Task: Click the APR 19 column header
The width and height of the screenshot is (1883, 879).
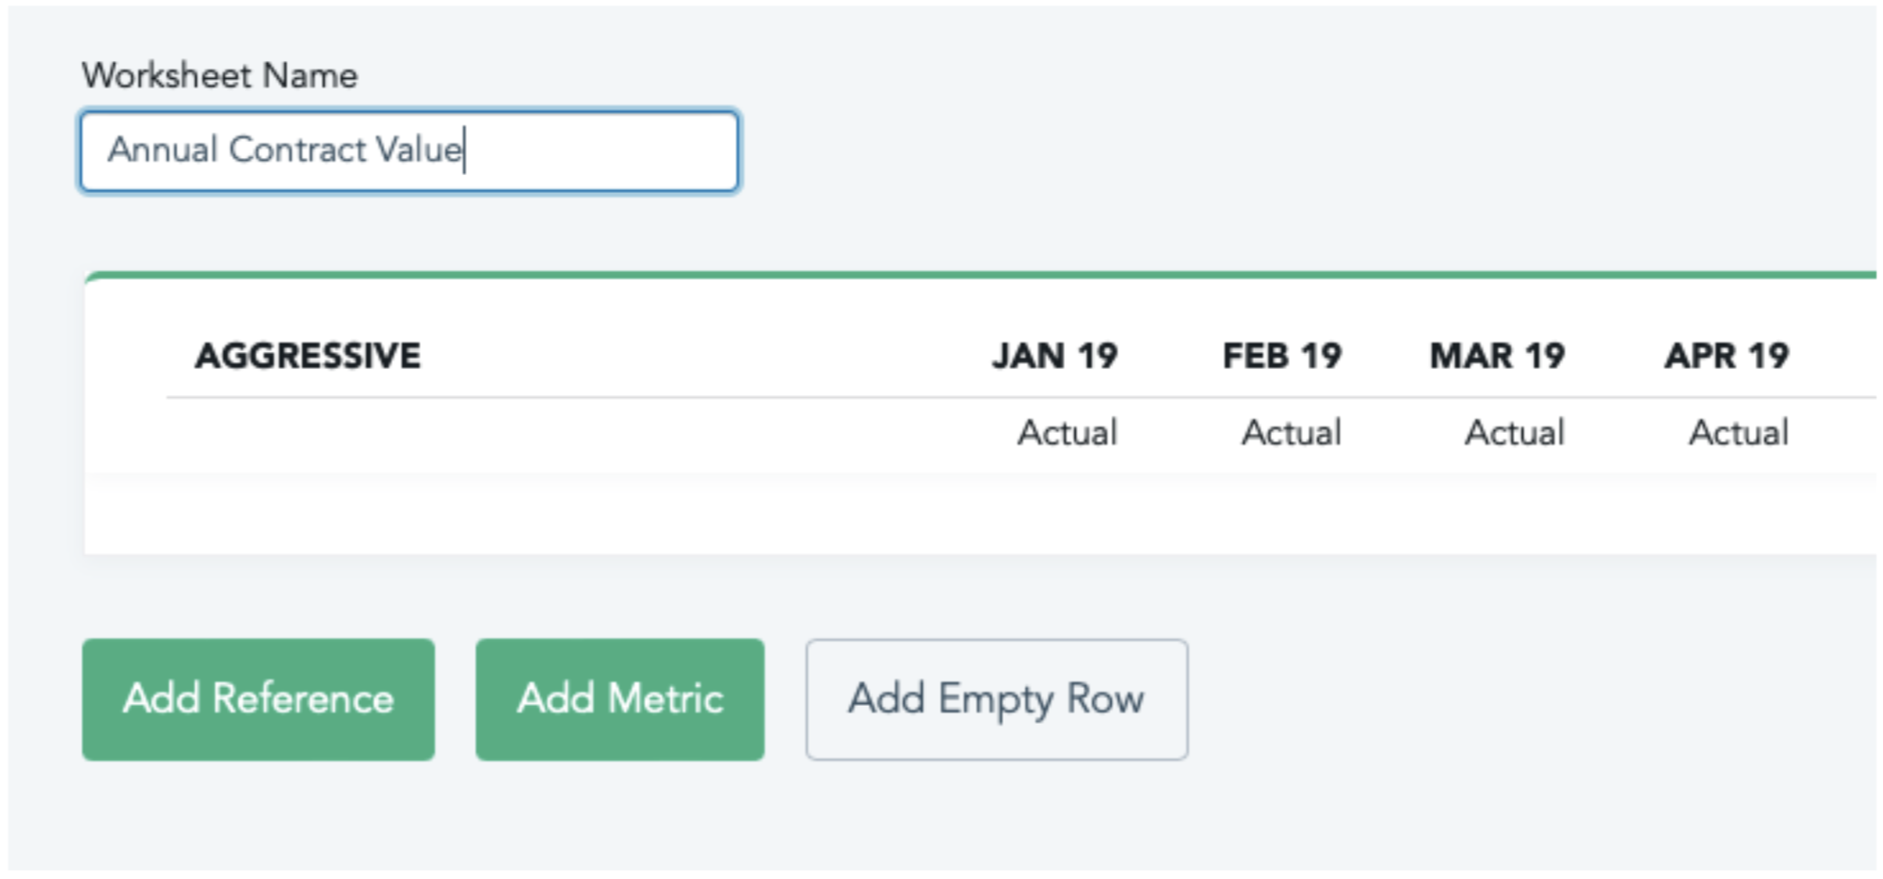Action: pos(1727,356)
